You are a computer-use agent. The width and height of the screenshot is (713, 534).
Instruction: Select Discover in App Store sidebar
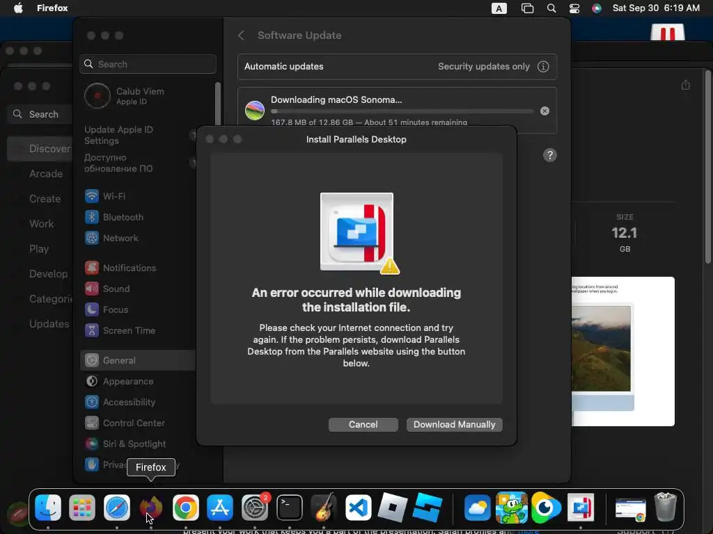tap(40, 149)
